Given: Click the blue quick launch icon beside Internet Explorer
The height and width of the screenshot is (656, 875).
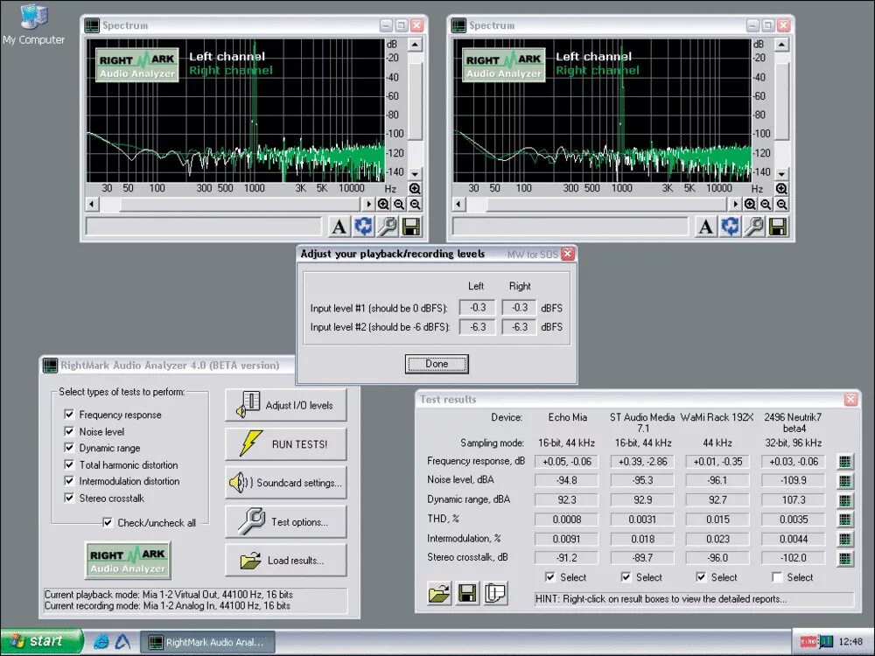Looking at the screenshot, I should [122, 641].
